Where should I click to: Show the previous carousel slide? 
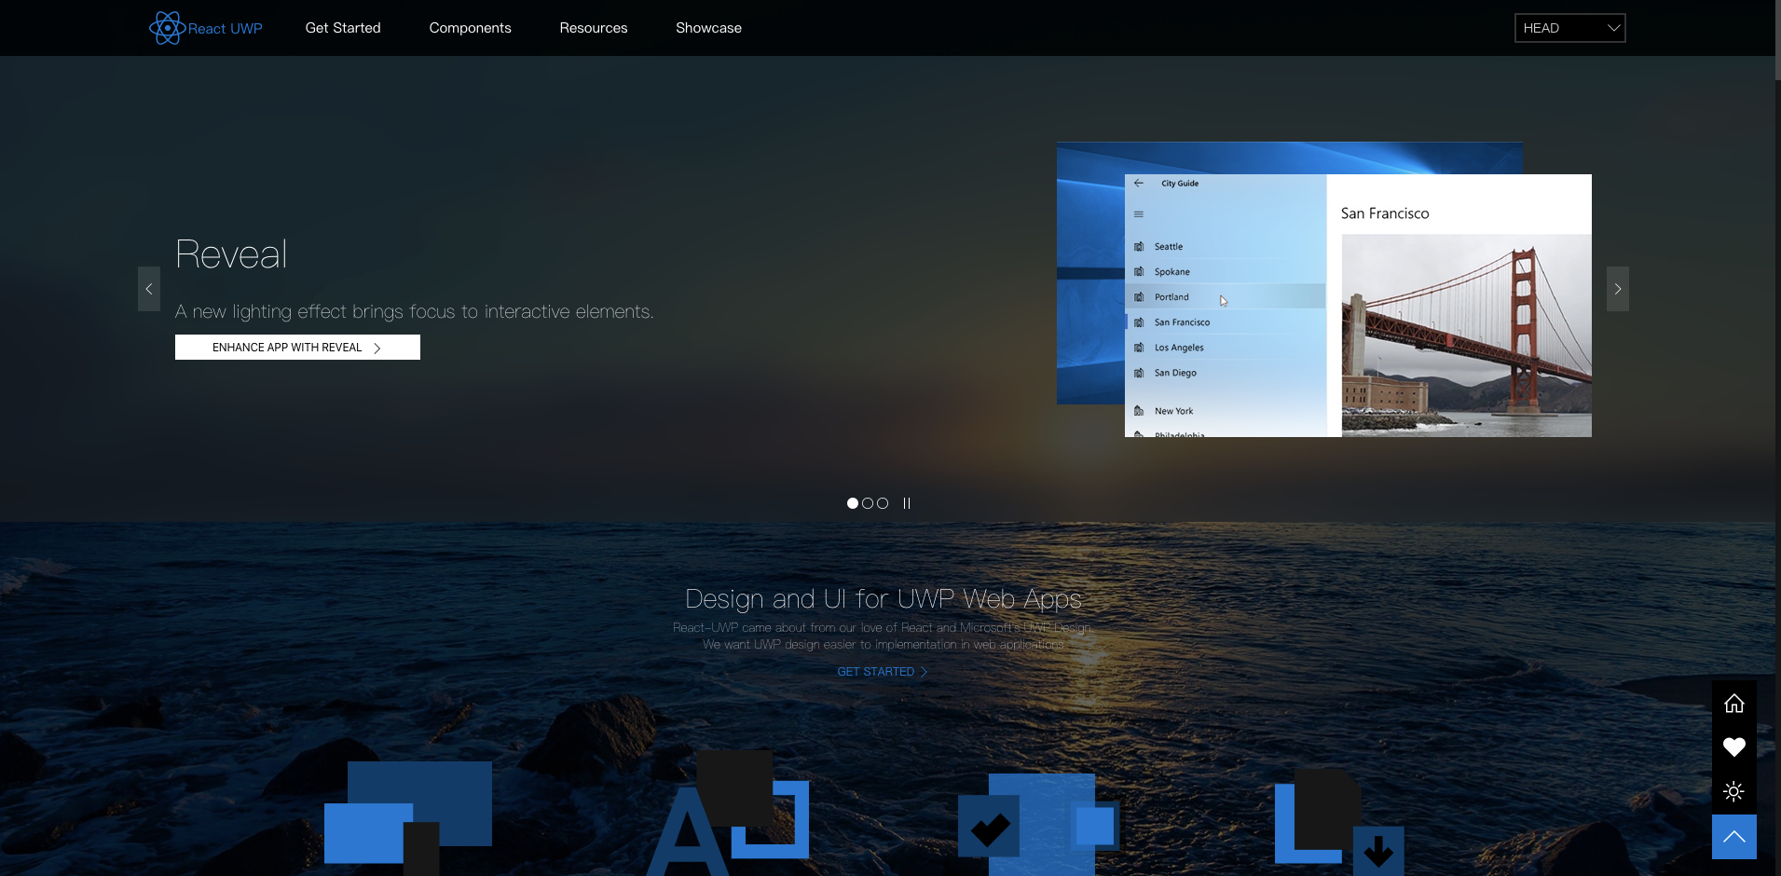pos(149,289)
